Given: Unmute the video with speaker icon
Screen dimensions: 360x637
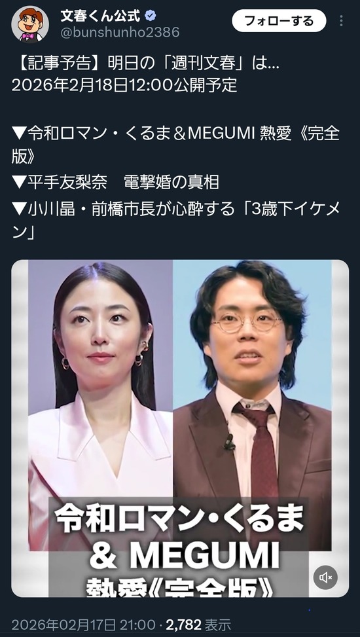Looking at the screenshot, I should pyautogui.click(x=325, y=577).
